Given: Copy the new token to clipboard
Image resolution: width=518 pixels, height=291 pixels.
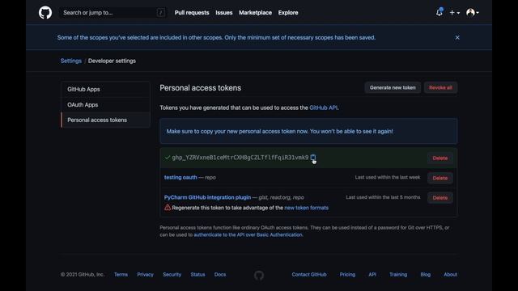Looking at the screenshot, I should [x=313, y=158].
